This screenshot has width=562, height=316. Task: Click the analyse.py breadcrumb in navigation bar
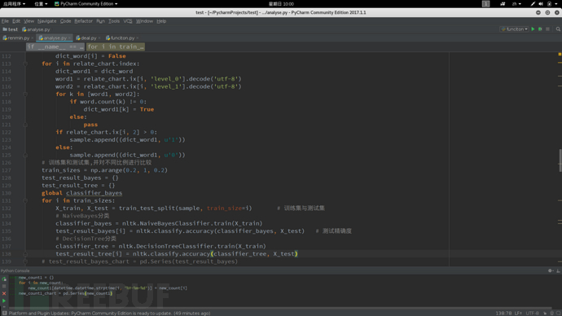pos(36,29)
